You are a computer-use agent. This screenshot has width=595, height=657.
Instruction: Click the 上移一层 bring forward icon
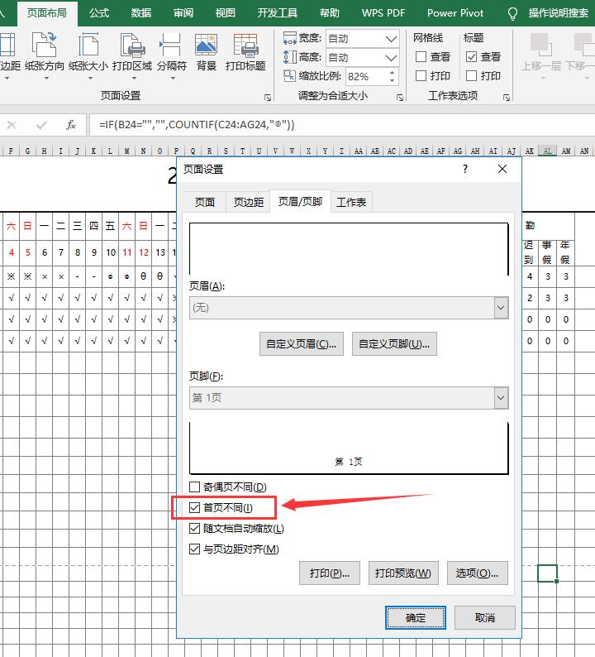coord(541,45)
